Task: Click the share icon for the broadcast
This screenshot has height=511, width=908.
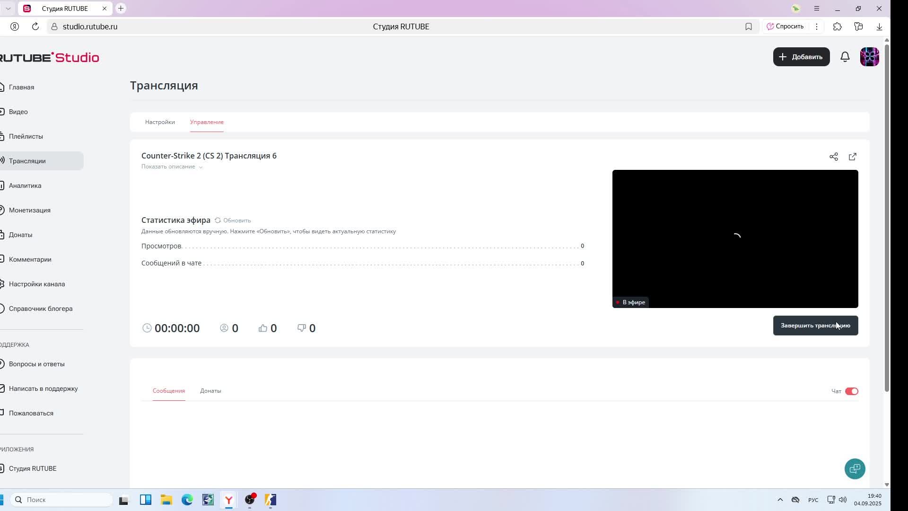Action: 833,157
